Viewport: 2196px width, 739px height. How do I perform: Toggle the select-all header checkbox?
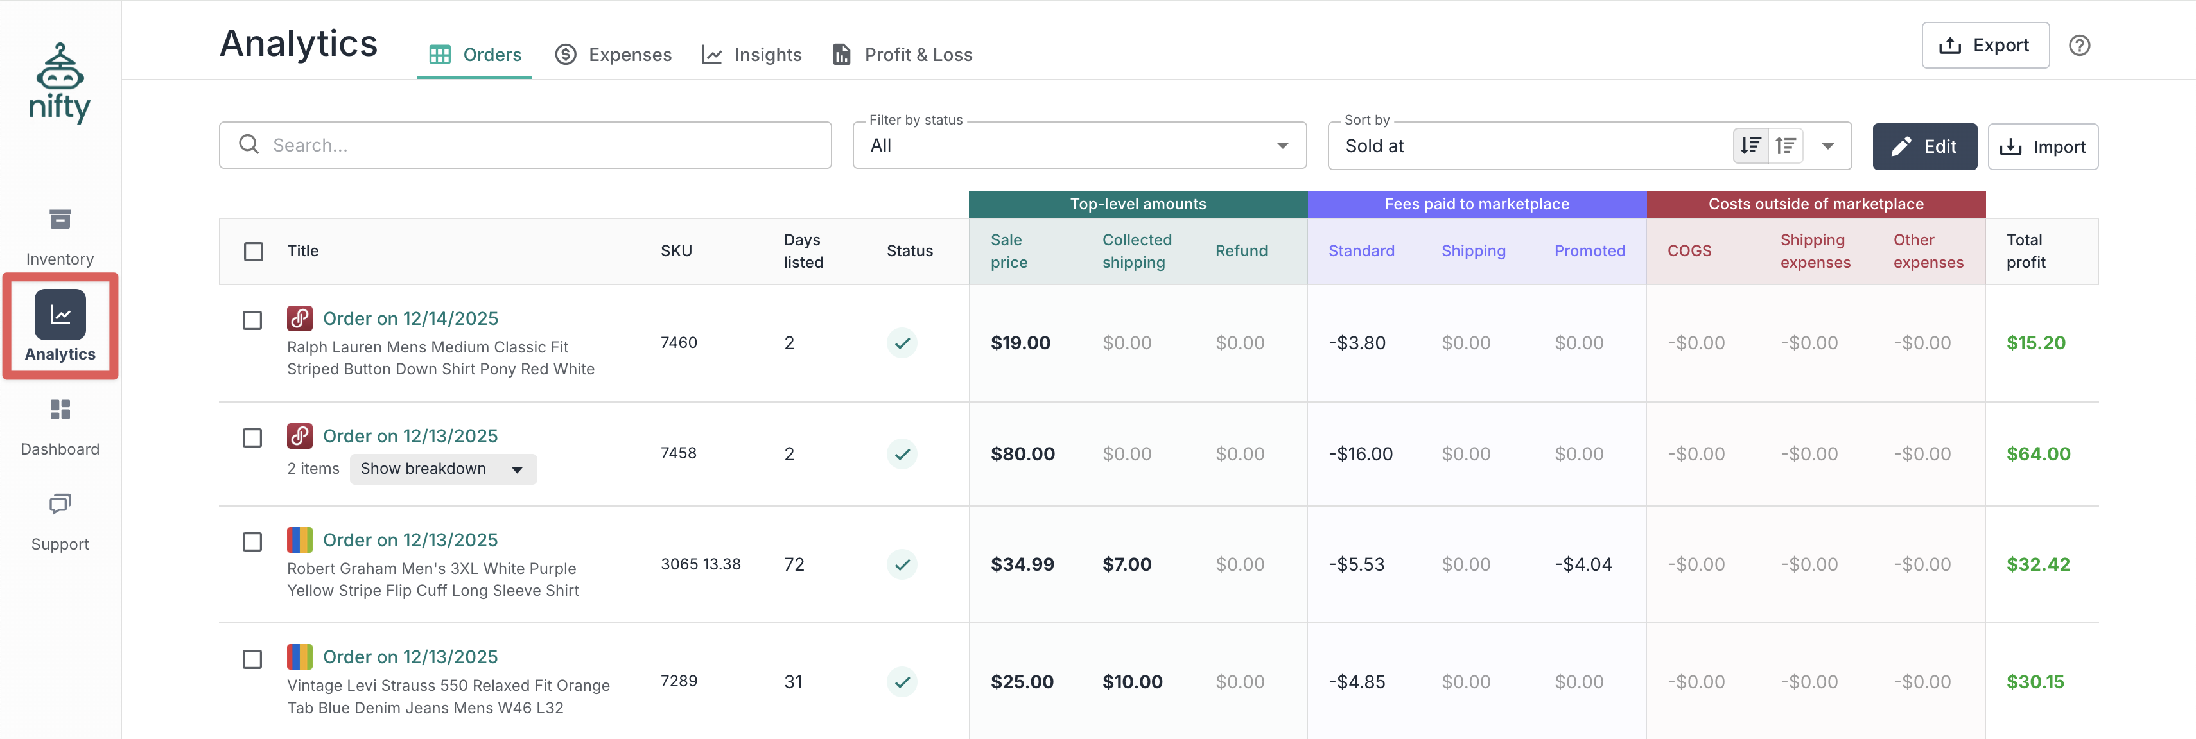pyautogui.click(x=253, y=252)
